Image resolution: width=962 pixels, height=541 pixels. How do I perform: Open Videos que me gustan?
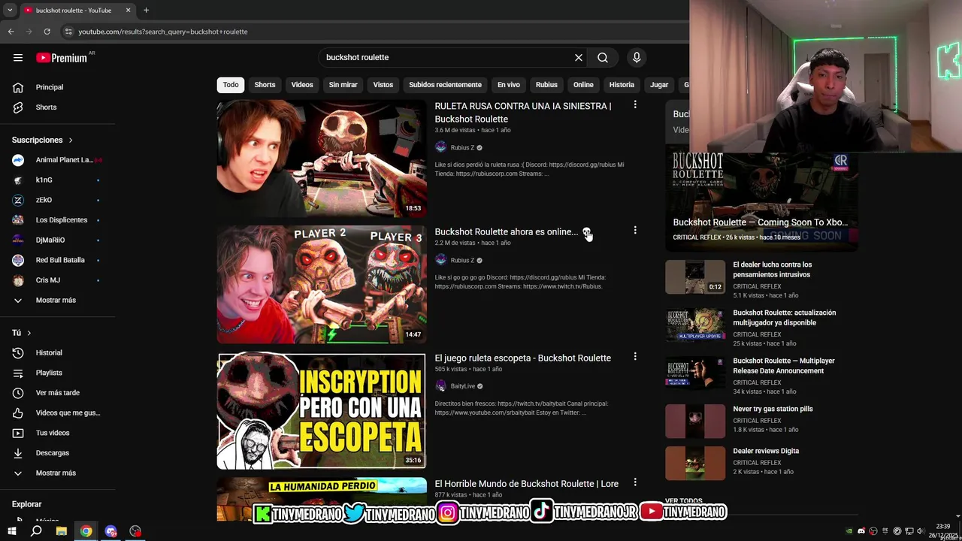click(67, 413)
